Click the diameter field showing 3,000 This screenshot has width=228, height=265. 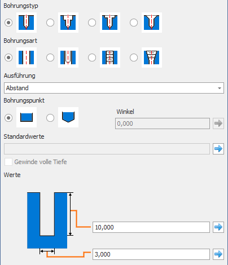tap(151, 254)
